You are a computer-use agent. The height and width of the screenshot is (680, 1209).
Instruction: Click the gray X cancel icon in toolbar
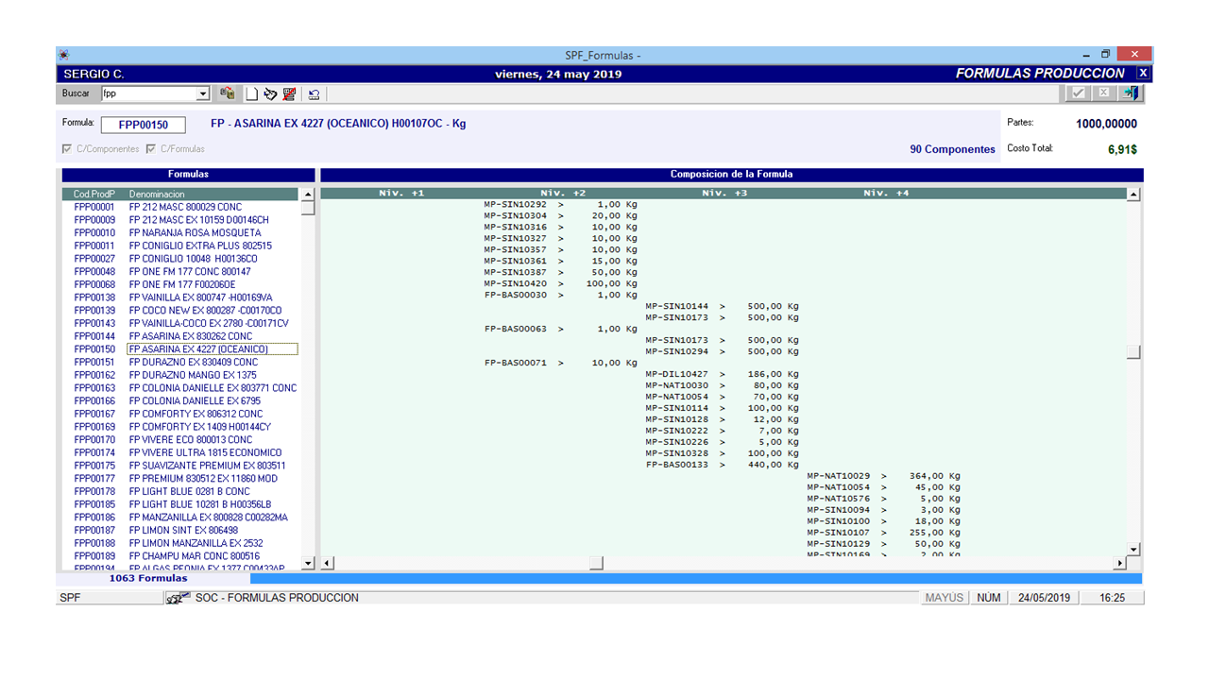(x=1104, y=93)
